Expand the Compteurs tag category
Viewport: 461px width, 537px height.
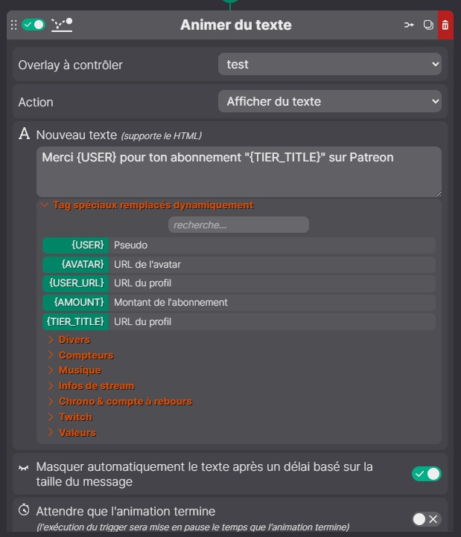click(x=86, y=356)
